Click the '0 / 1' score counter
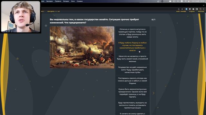206x115 pixels. 153,19
